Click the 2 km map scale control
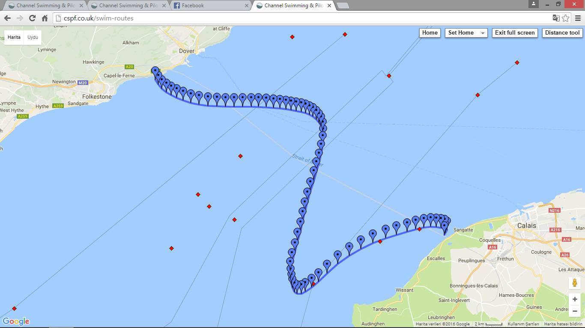Screen dimensions: 585x328 point(488,324)
